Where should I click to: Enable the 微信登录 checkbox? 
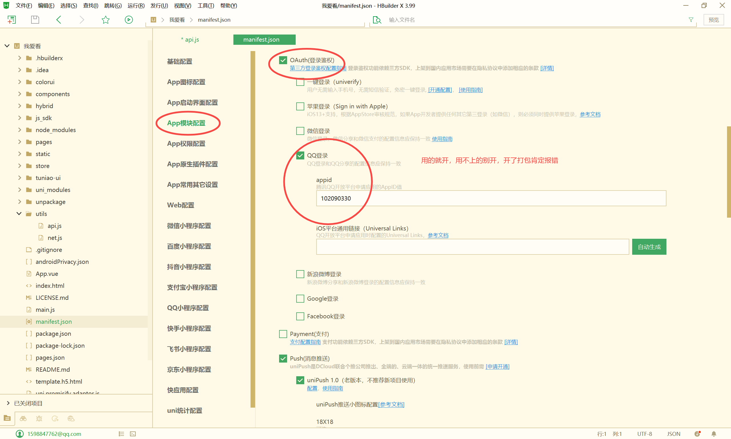pos(300,131)
